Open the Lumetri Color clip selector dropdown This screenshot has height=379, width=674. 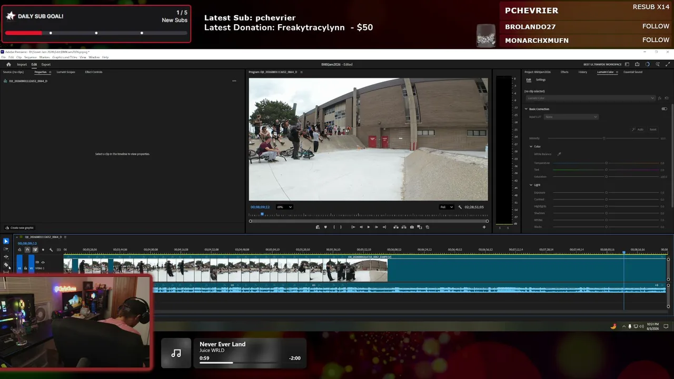click(x=590, y=98)
